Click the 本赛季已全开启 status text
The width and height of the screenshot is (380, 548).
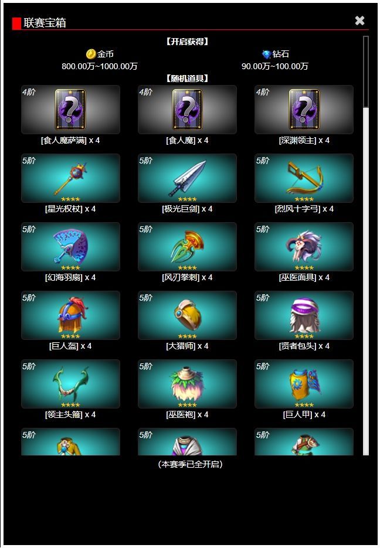click(x=190, y=464)
